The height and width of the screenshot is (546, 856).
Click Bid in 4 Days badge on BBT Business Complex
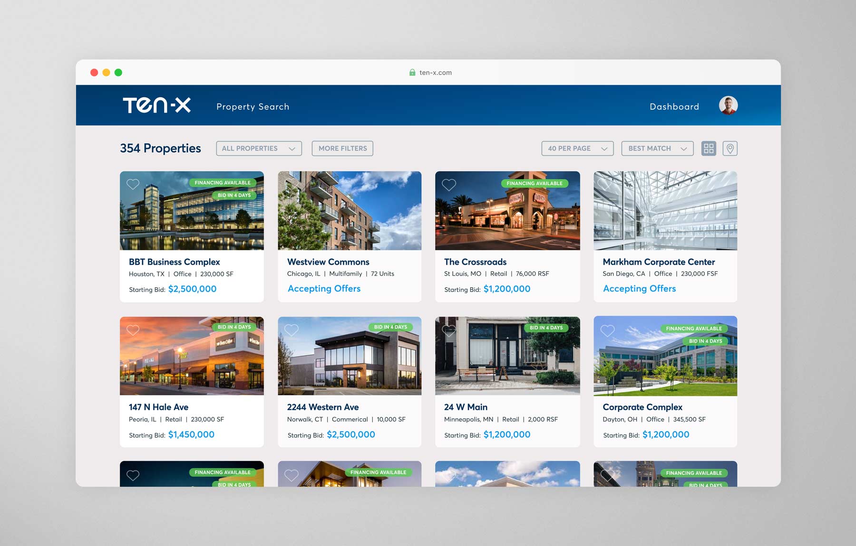(234, 195)
